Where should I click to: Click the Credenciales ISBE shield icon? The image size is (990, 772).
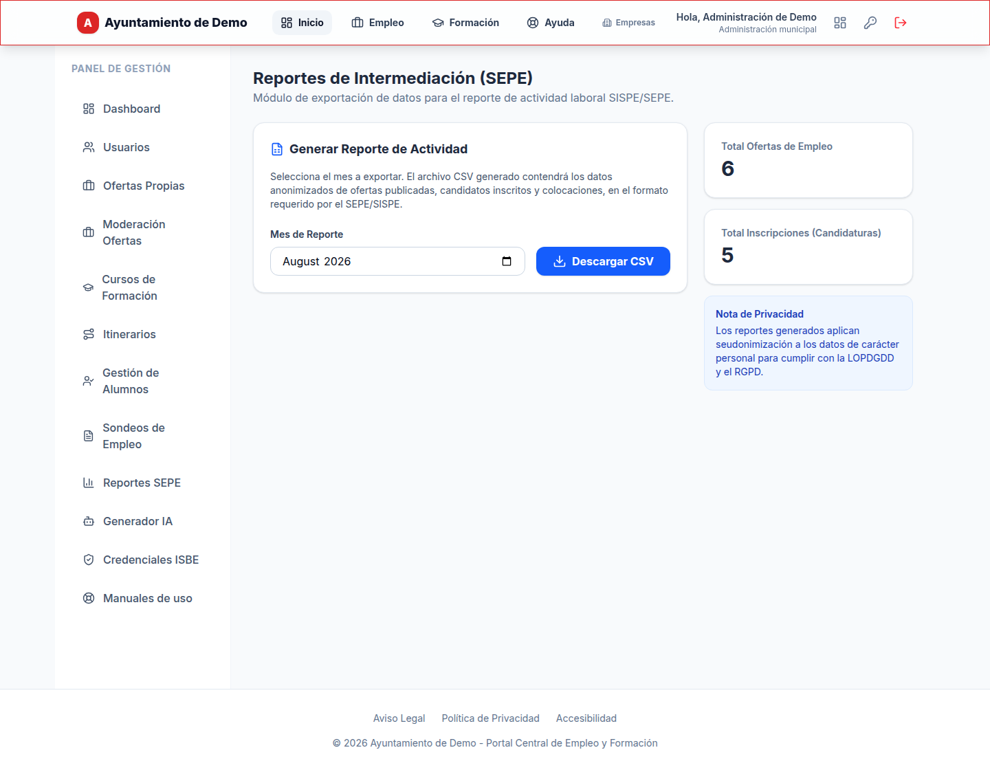coord(89,560)
